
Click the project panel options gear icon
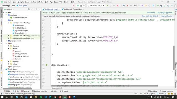click(36, 9)
